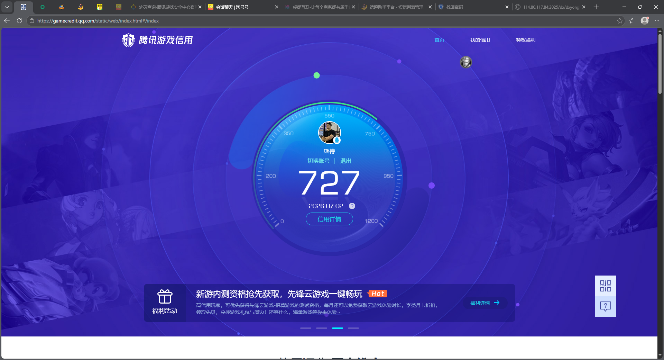Select the fourth banner carousel indicator
664x360 pixels.
[x=353, y=328]
